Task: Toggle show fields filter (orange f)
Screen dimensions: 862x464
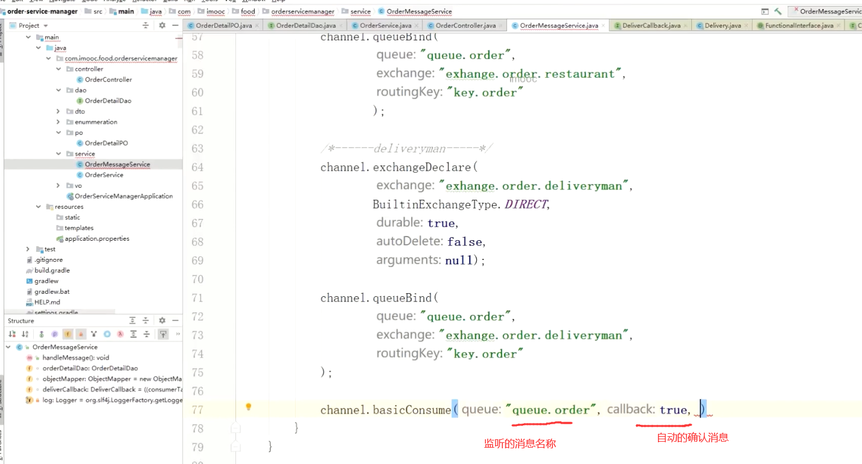Action: (x=68, y=334)
